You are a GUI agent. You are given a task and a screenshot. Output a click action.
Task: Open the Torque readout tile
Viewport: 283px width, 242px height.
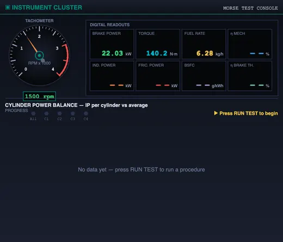(x=158, y=44)
